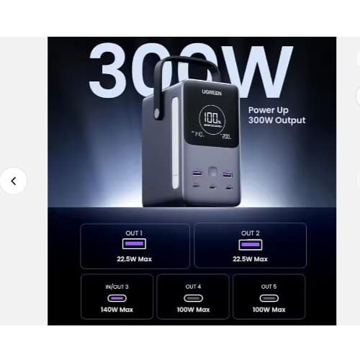Click the "22.5W Max" label under OUT 1
The height and width of the screenshot is (360, 360).
coord(134,259)
